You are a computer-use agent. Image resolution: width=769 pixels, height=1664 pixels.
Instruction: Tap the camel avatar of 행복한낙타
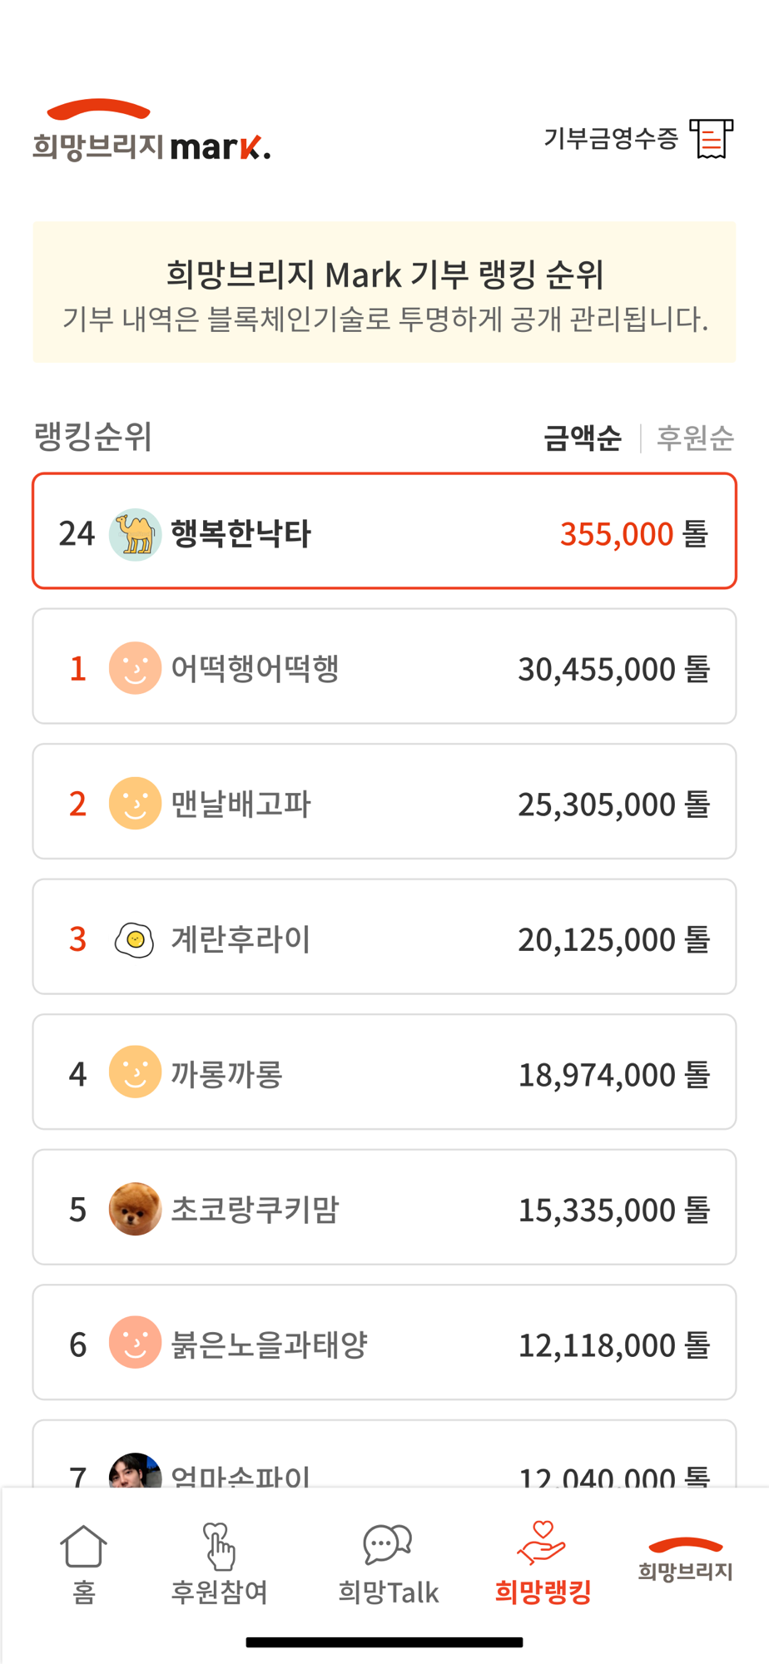point(135,534)
